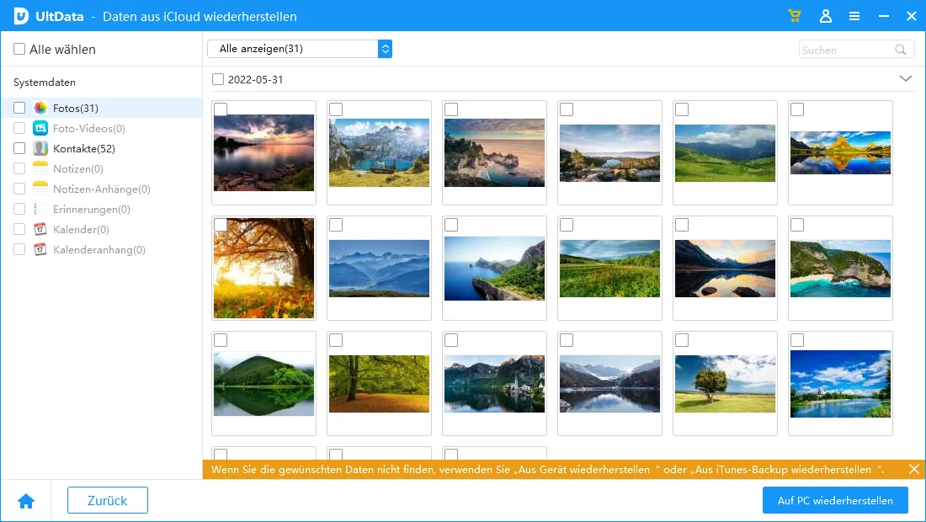Enable the Alle wählen checkbox
The width and height of the screenshot is (926, 522).
19,50
